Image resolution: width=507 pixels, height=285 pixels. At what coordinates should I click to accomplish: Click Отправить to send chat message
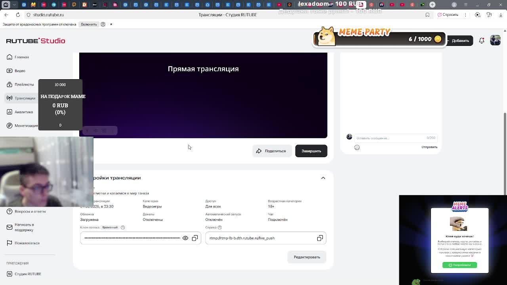pos(429,147)
